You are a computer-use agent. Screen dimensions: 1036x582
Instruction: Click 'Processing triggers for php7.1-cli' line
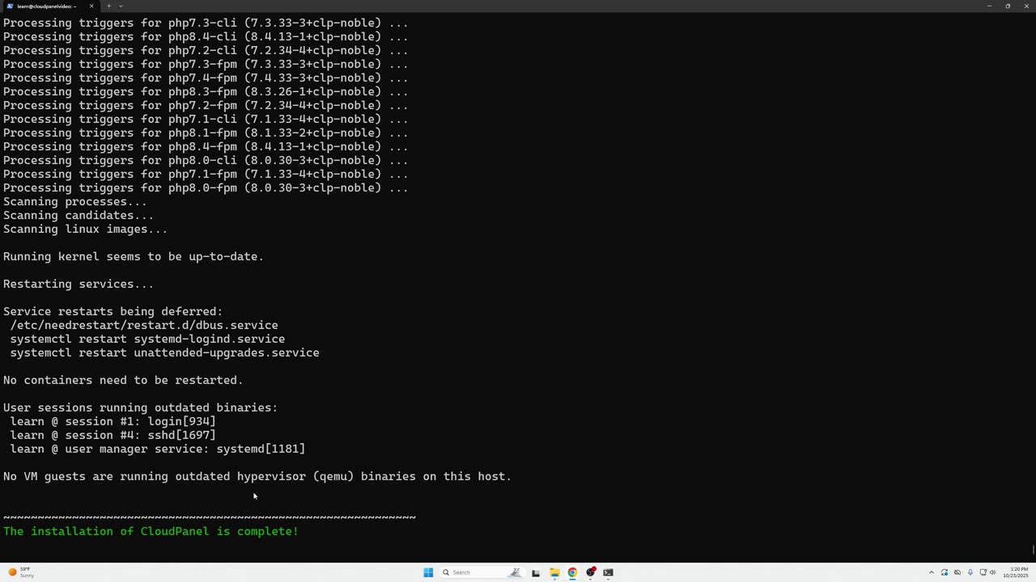click(x=206, y=119)
